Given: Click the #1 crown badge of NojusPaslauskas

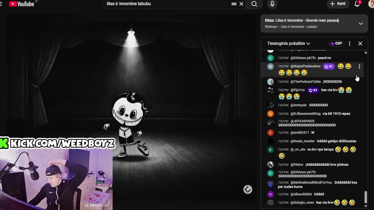Looking at the screenshot, I should coord(329,66).
